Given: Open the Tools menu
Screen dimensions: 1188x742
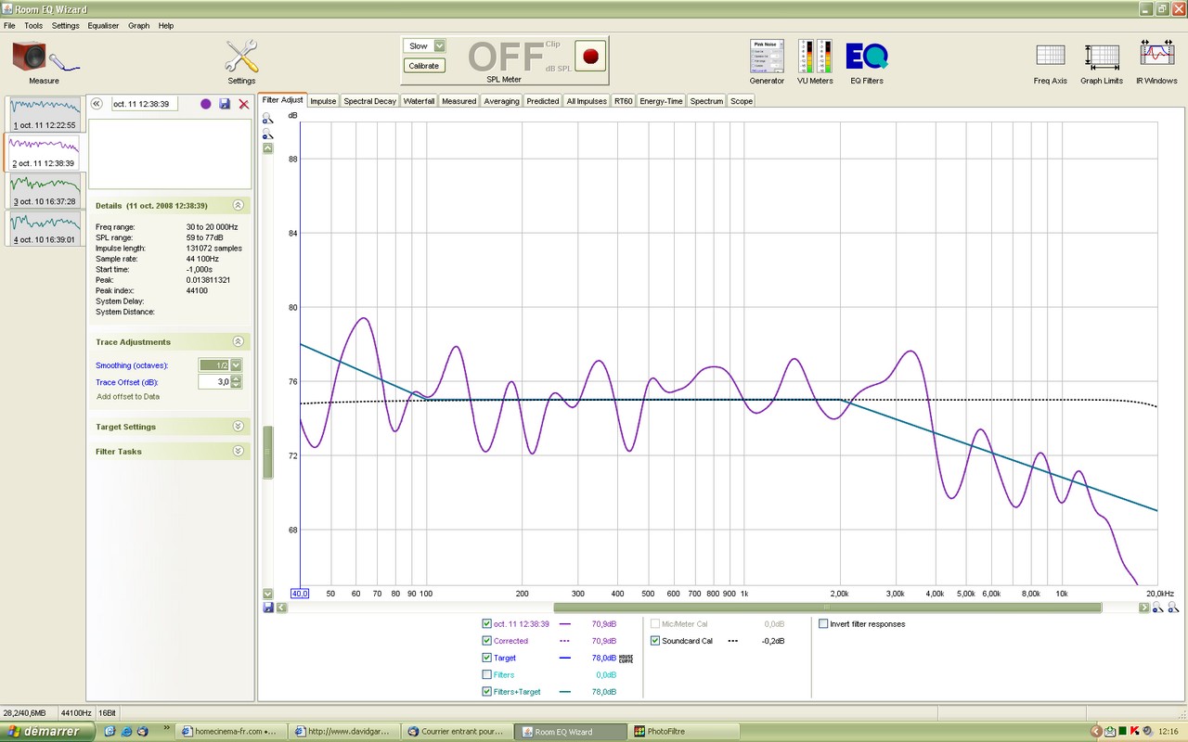Looking at the screenshot, I should [x=33, y=26].
